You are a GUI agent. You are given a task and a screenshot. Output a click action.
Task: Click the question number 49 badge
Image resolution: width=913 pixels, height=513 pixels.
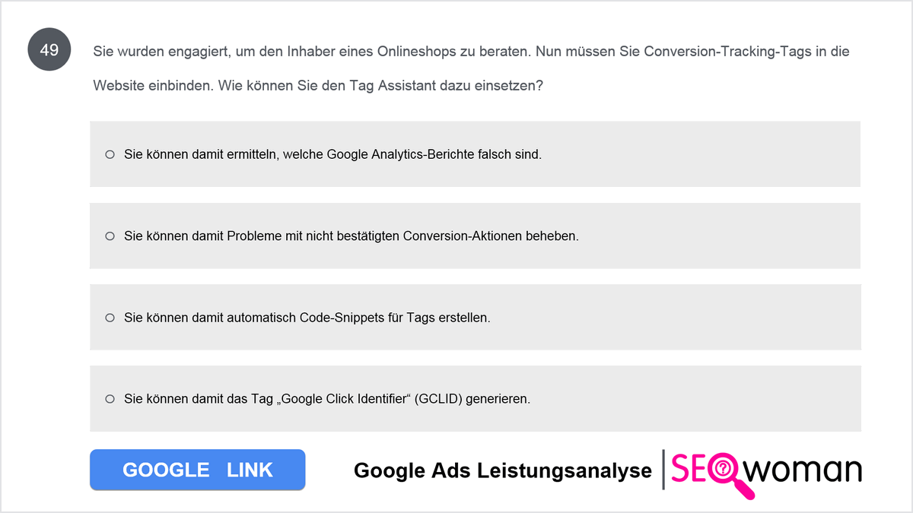pyautogui.click(x=49, y=51)
